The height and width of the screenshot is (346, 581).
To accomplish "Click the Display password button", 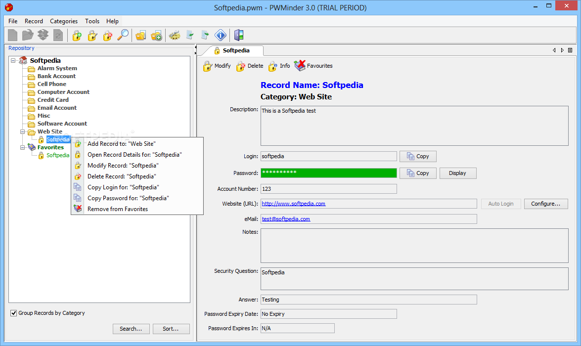I will click(x=458, y=173).
